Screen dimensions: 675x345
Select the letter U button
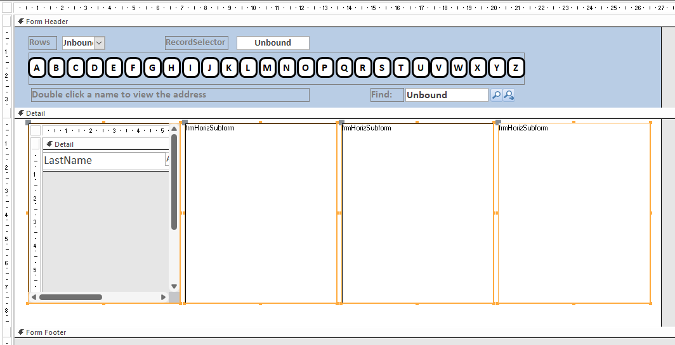[421, 68]
